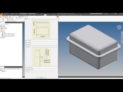The width and height of the screenshot is (123, 92).
Task: Switch to the Сборка ribbon tab
Action: click(5, 15)
